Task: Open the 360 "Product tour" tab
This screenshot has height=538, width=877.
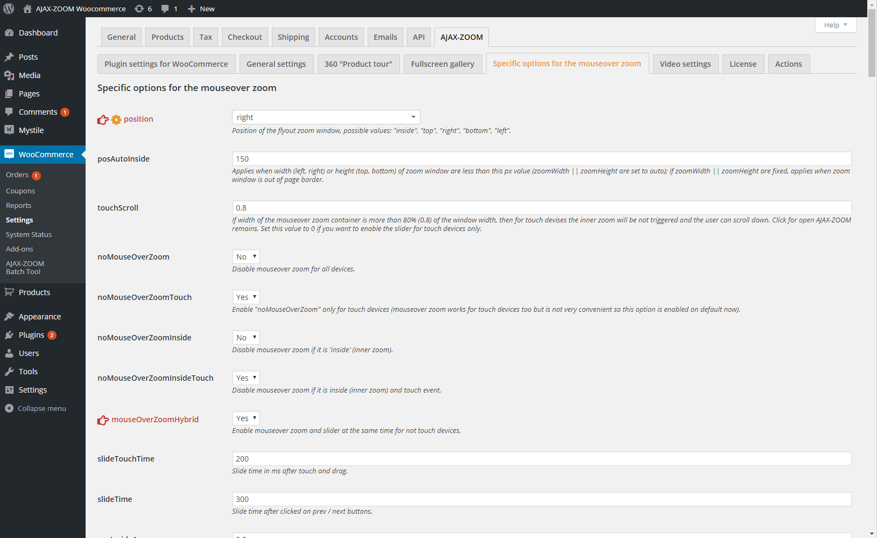Action: tap(359, 64)
